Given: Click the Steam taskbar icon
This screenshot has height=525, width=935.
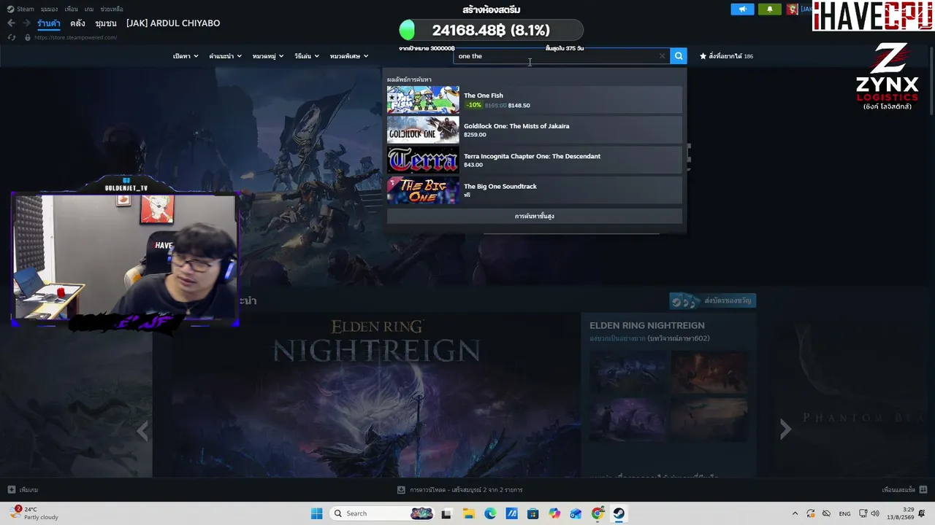Looking at the screenshot, I should click(x=619, y=513).
